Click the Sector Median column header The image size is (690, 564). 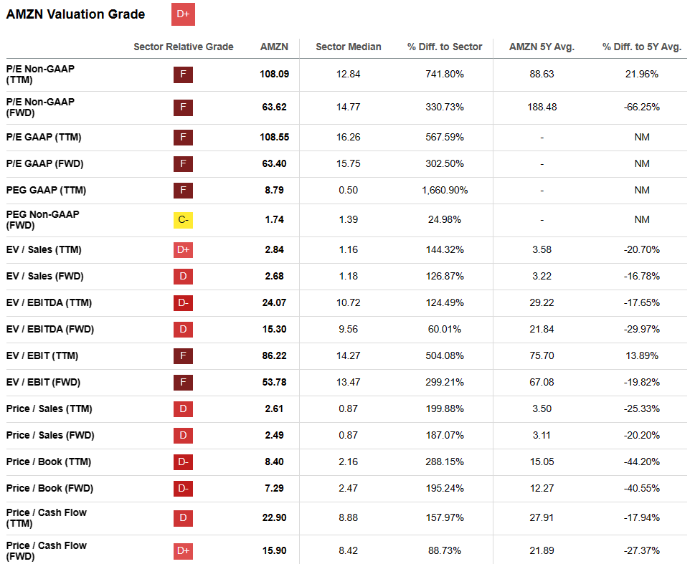click(349, 47)
